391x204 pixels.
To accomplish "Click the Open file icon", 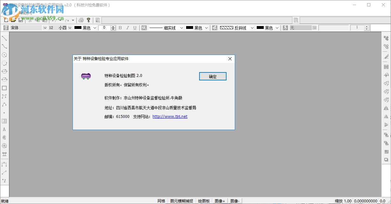I will click(x=13, y=20).
